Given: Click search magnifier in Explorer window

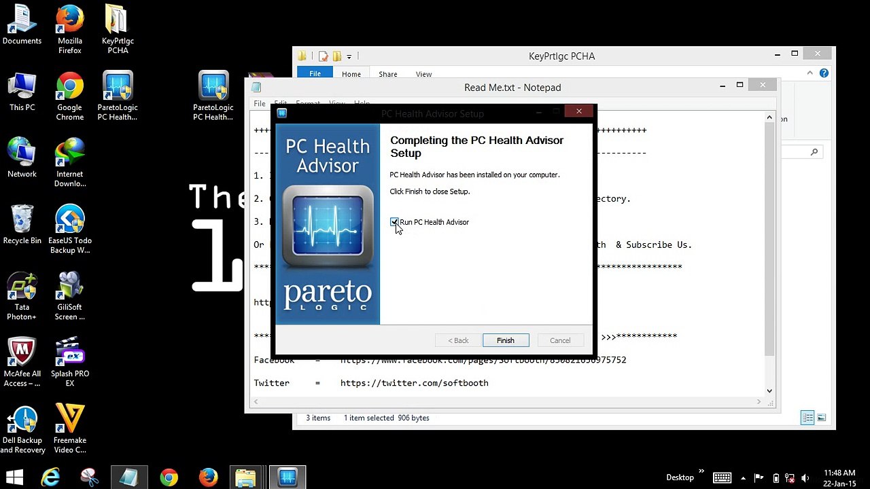Looking at the screenshot, I should [x=814, y=152].
